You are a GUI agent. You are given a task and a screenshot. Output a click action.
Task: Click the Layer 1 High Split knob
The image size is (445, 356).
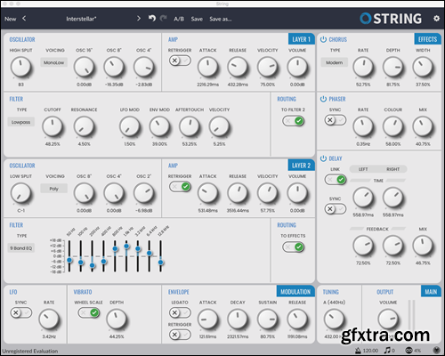pos(20,67)
